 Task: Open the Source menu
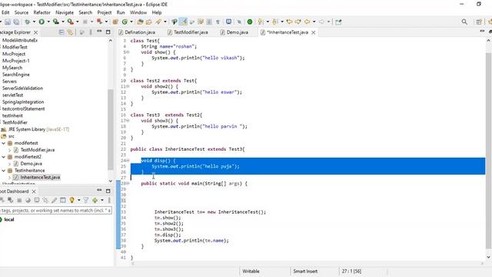tap(22, 12)
